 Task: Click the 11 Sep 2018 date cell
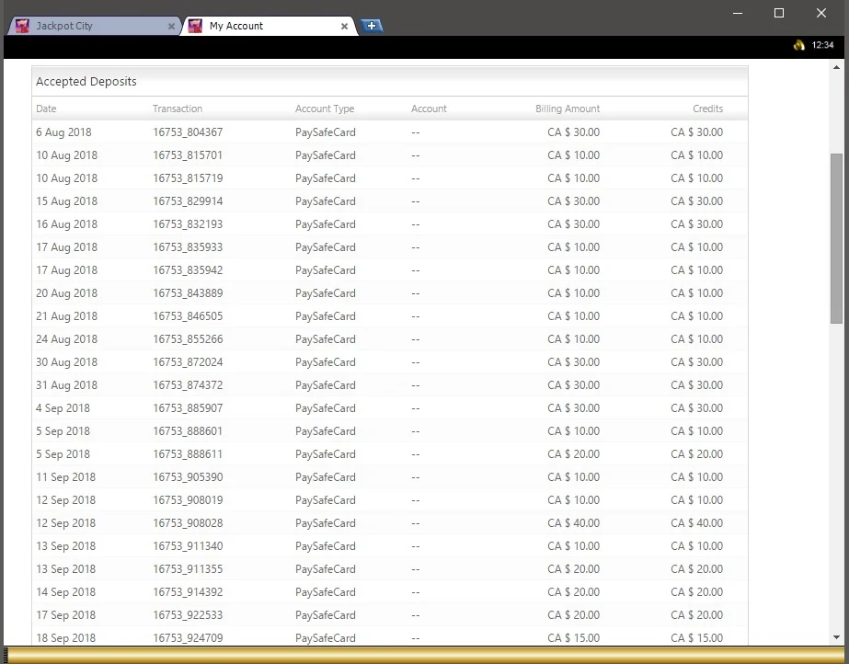click(x=65, y=477)
